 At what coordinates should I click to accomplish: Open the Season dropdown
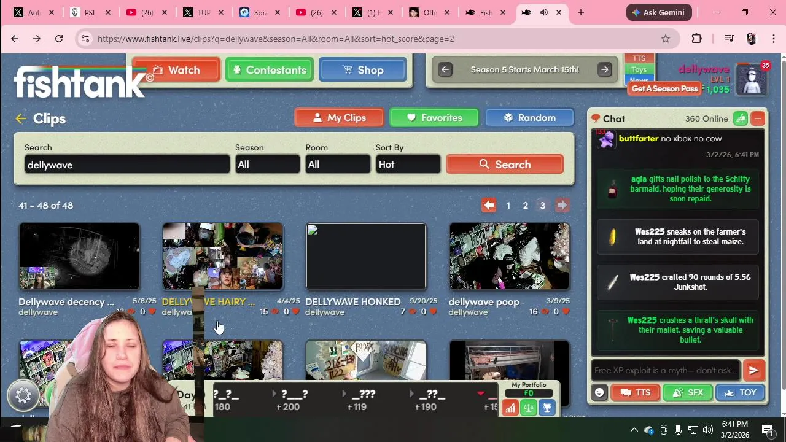[x=267, y=164]
